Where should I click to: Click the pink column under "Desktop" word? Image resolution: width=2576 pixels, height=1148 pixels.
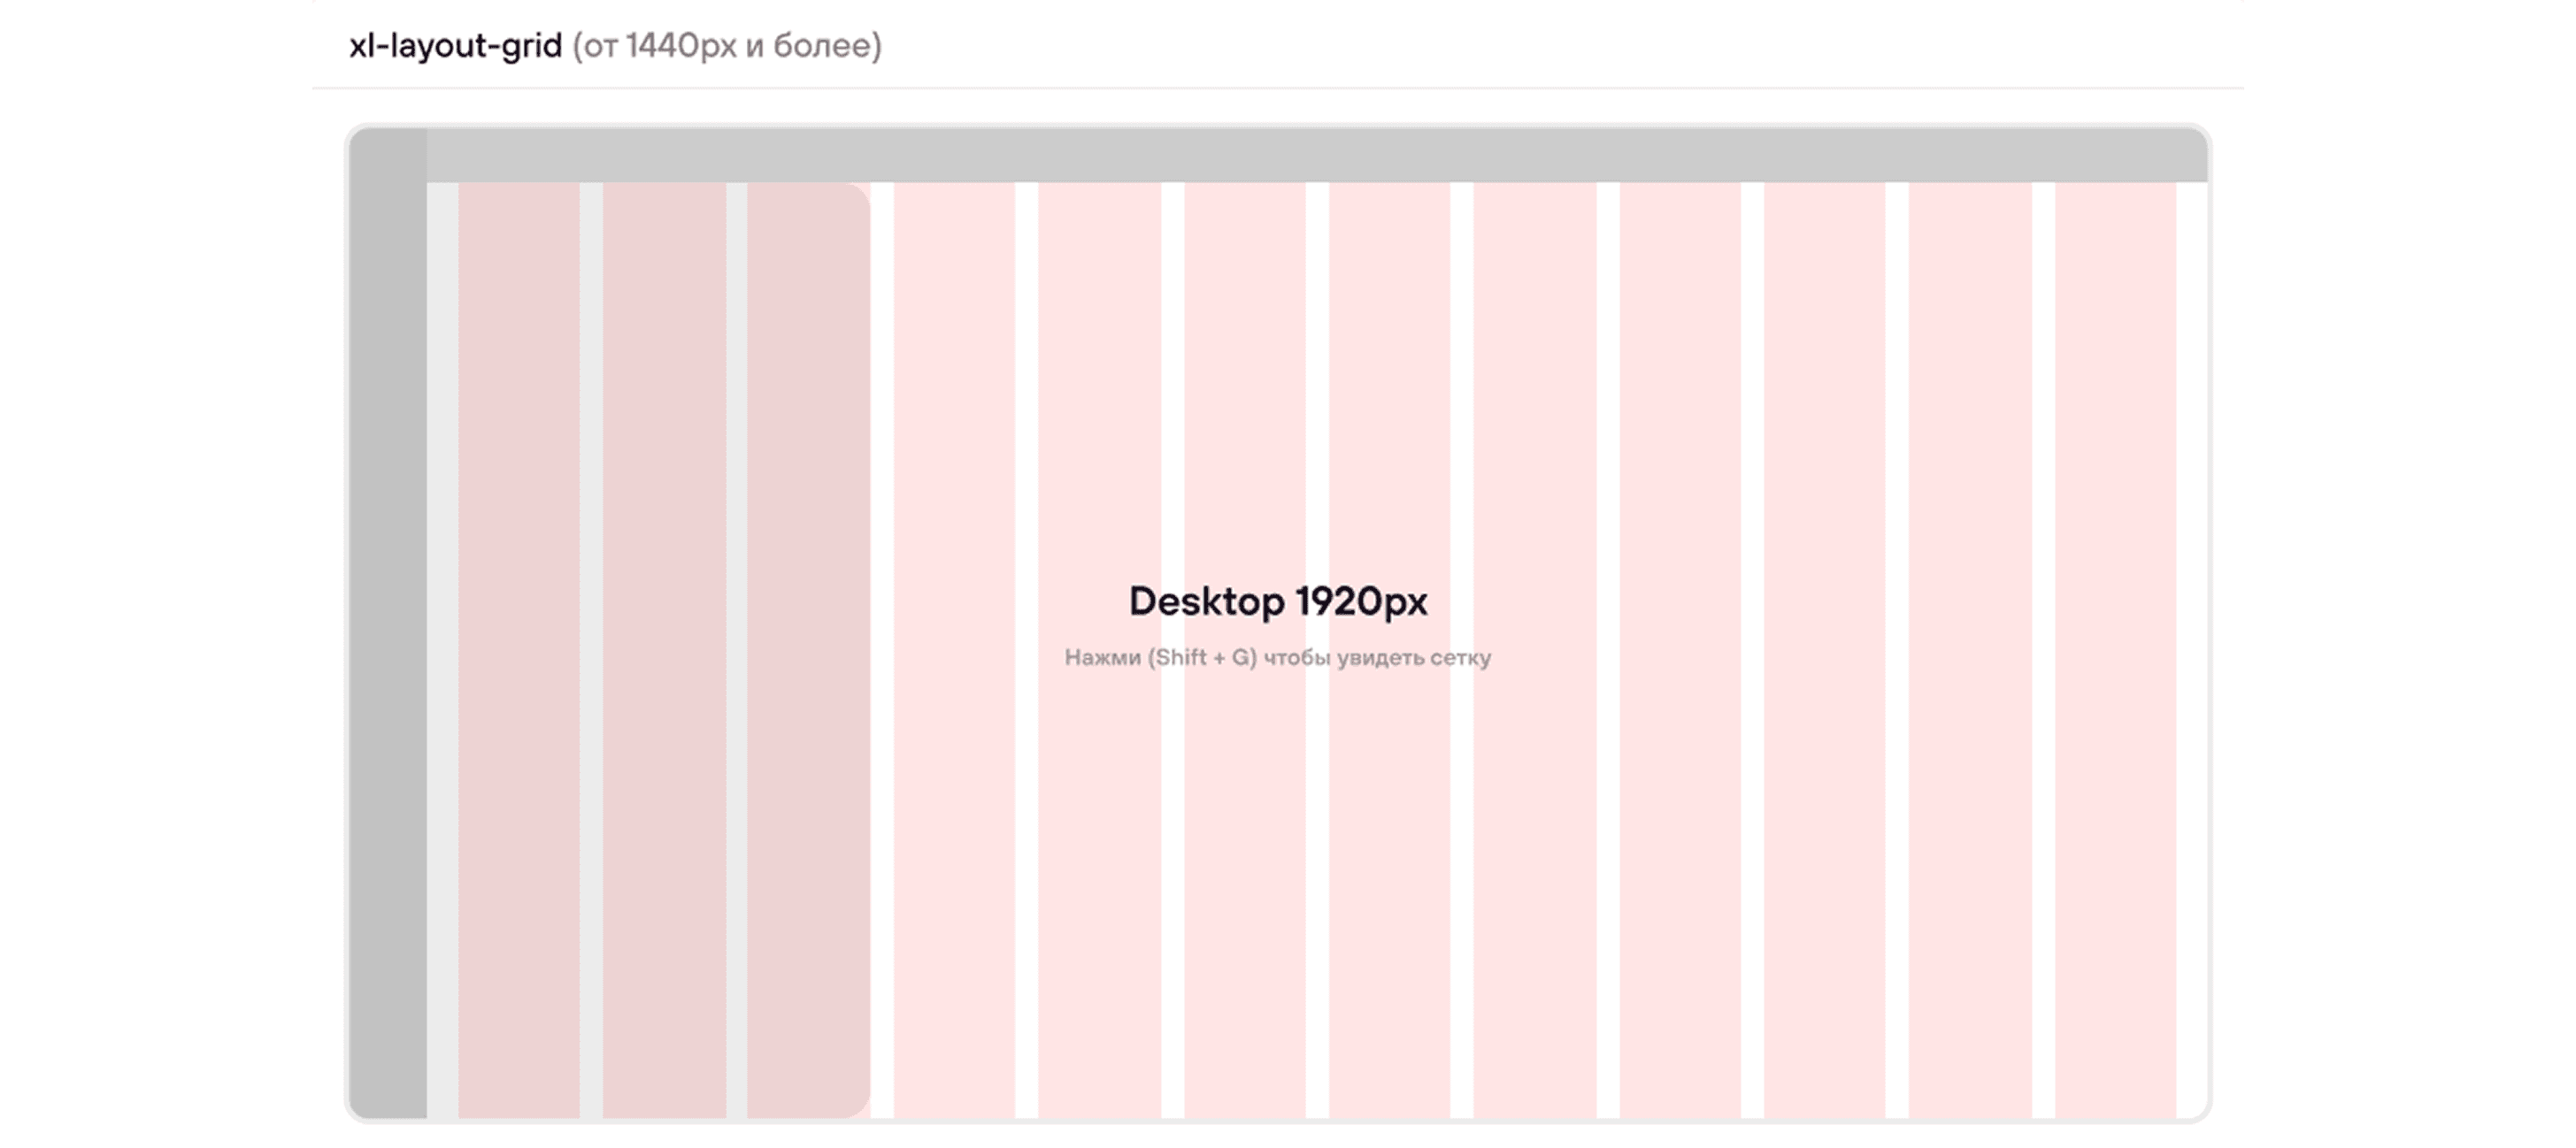1244,849
